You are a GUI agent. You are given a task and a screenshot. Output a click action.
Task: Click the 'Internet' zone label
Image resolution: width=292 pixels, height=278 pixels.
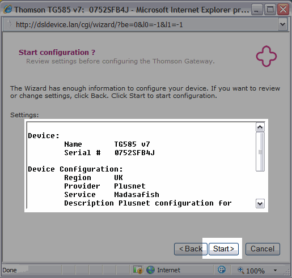[168, 270]
